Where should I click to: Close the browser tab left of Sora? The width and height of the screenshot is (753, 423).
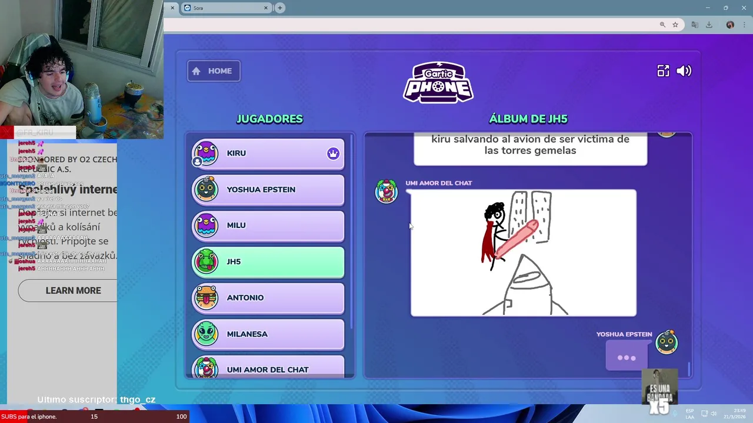point(172,8)
